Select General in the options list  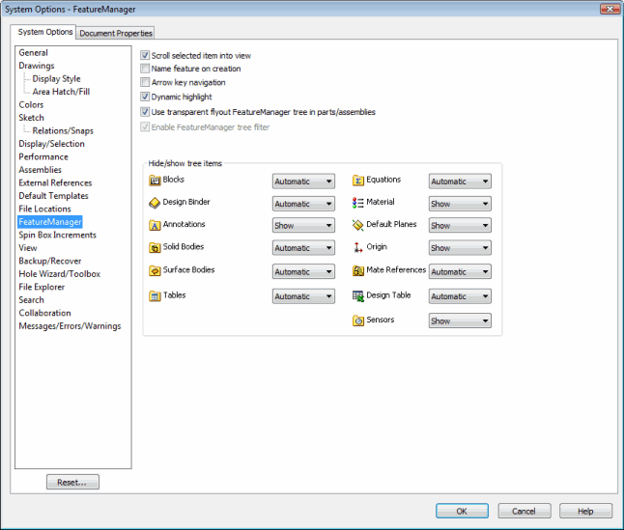34,52
